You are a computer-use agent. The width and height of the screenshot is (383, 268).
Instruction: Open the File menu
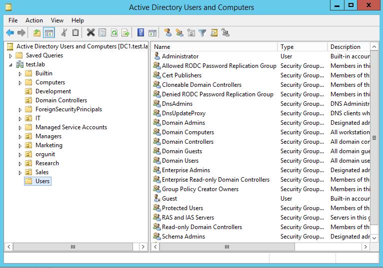[x=13, y=20]
